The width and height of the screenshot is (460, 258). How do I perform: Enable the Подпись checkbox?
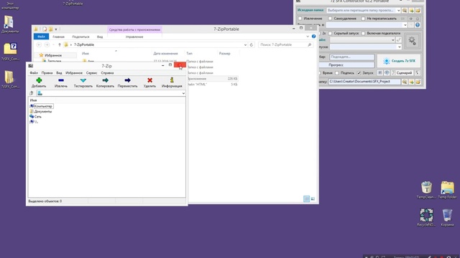(x=337, y=73)
